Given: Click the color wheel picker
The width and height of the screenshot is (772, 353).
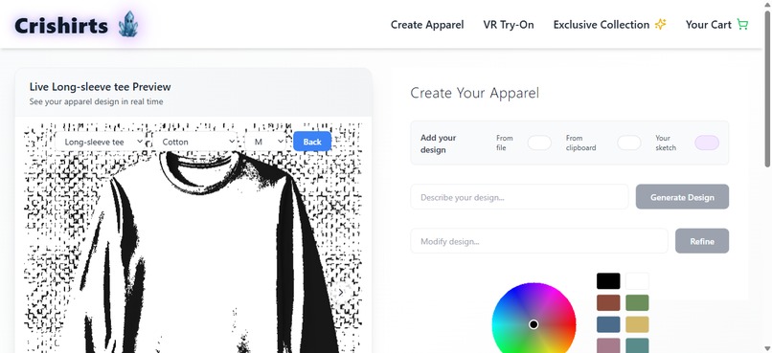Looking at the screenshot, I should [x=534, y=319].
